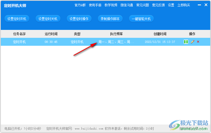Open 设置定时操作 button
The image size is (211, 133).
[79, 19]
